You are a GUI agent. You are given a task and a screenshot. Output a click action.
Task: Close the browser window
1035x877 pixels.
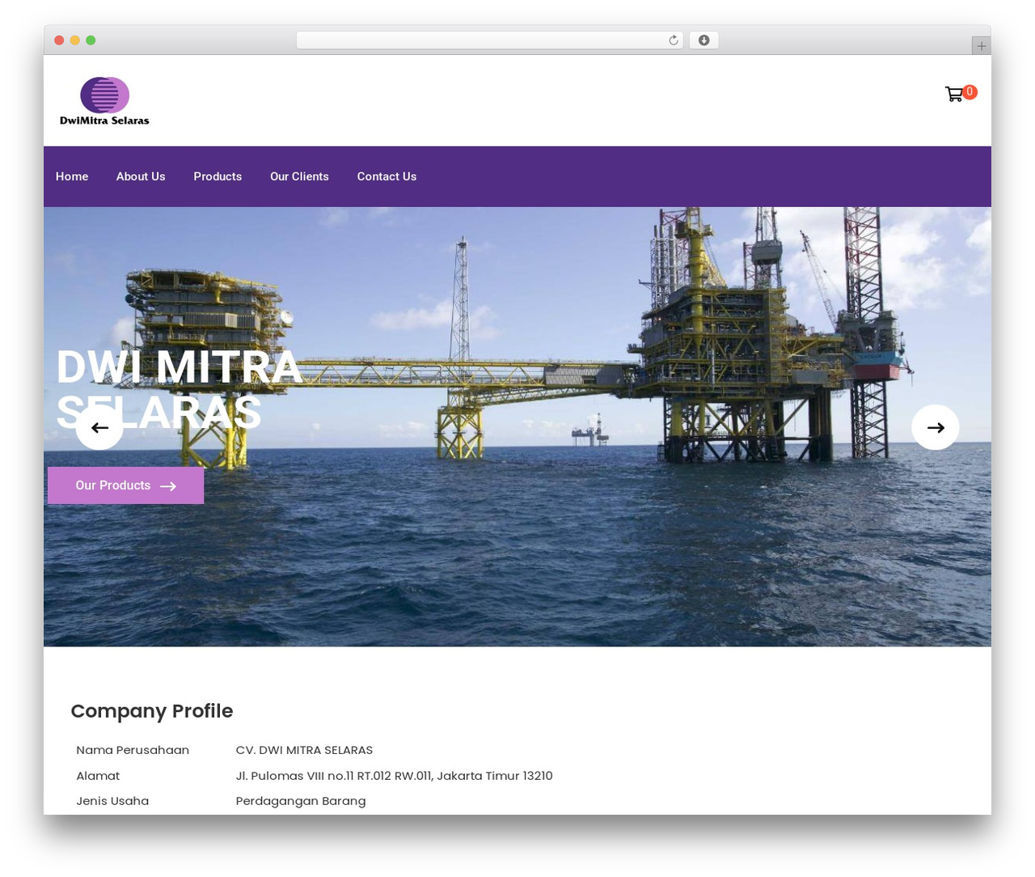59,40
